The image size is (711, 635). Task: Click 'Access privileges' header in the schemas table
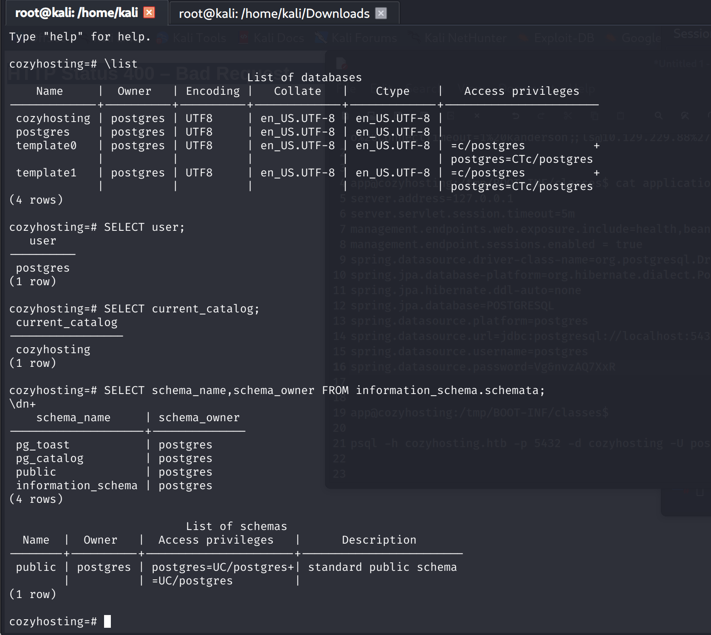point(216,540)
